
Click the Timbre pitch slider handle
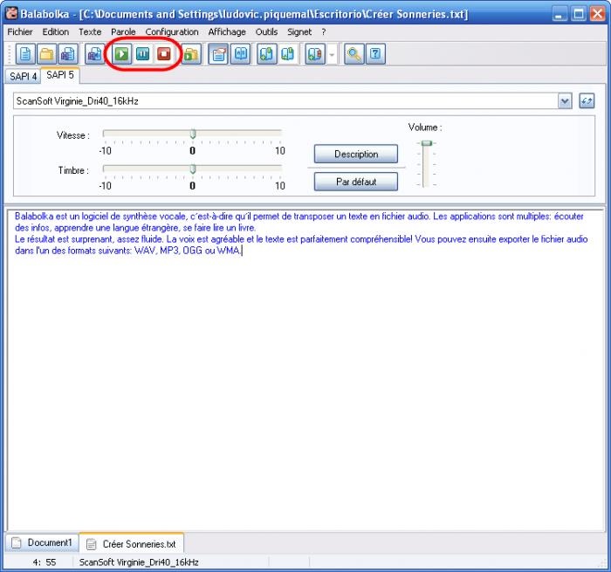coord(193,169)
